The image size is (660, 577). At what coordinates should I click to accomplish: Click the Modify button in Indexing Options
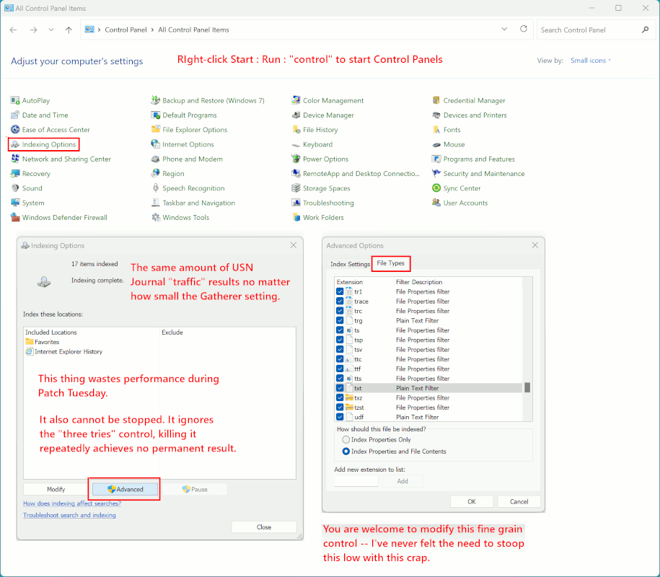[x=56, y=490]
